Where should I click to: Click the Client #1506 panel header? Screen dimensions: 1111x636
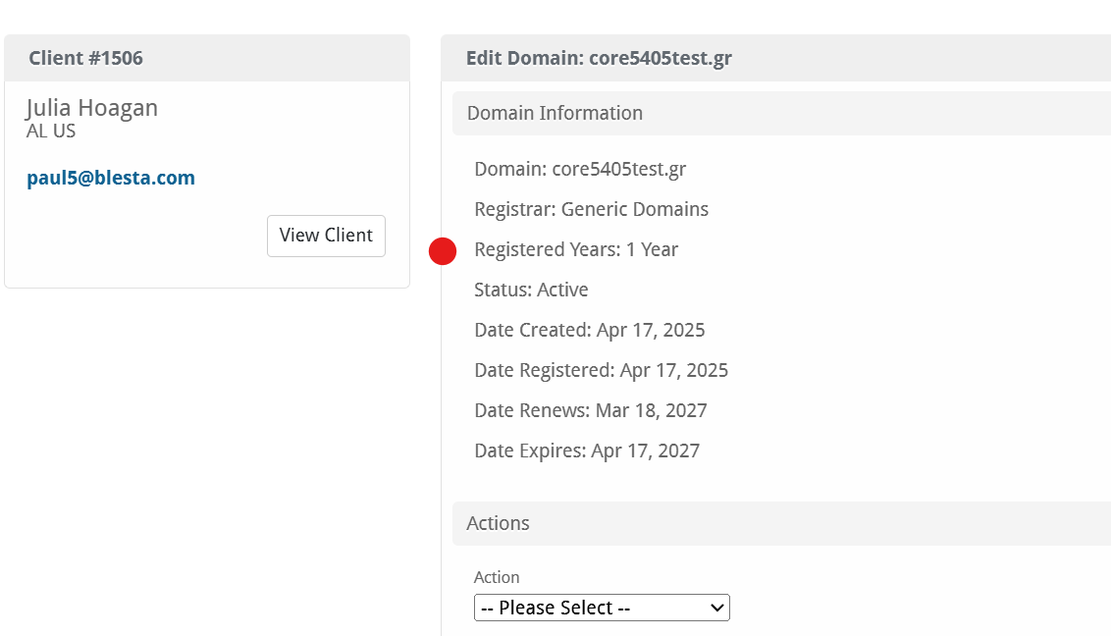(85, 58)
